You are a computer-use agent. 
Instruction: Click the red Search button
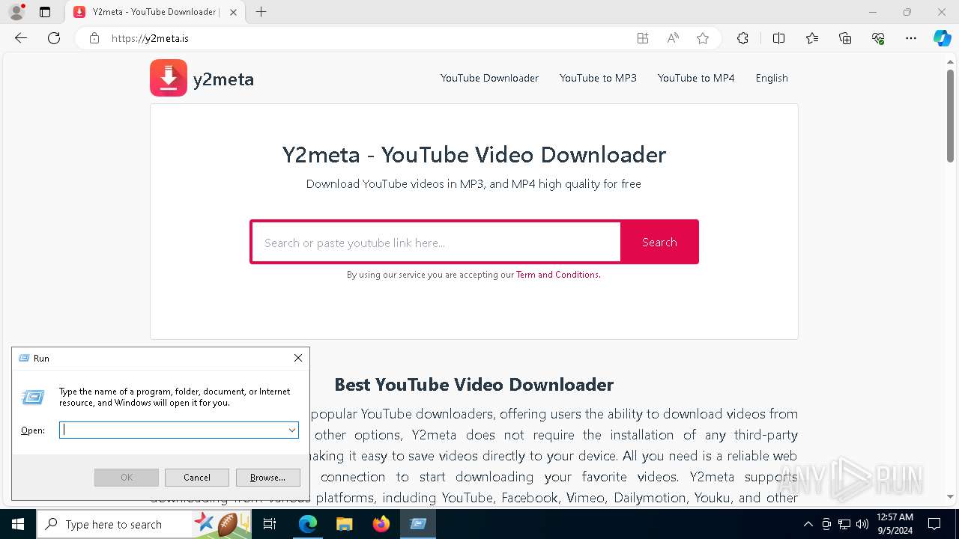pyautogui.click(x=659, y=242)
